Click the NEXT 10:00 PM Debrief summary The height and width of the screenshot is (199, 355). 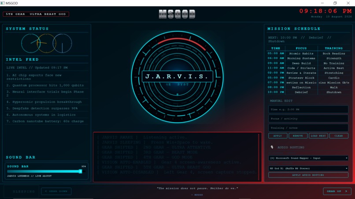tap(300, 40)
